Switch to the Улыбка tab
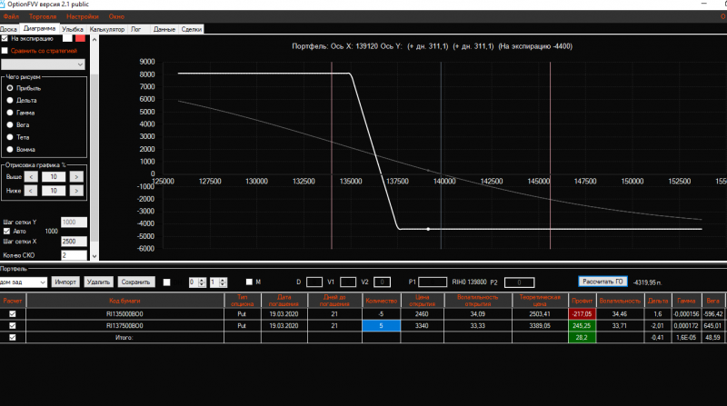The height and width of the screenshot is (406, 727). (x=73, y=29)
